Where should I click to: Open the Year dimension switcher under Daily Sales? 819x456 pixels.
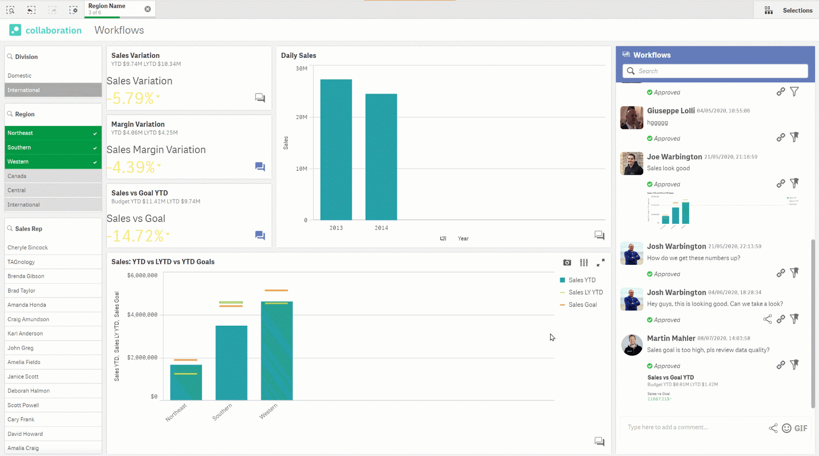pyautogui.click(x=443, y=239)
